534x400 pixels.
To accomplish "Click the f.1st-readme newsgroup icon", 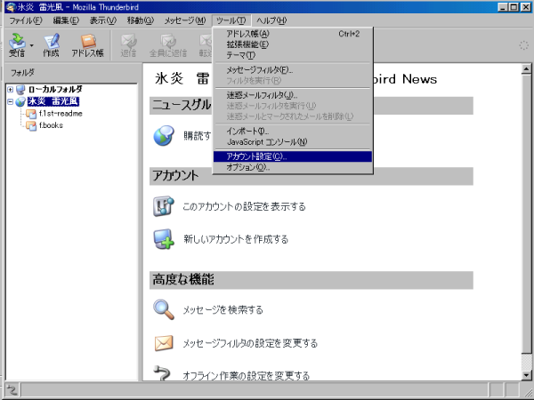I will (x=31, y=114).
